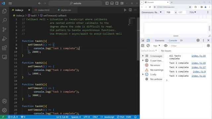Screen dimensions: 212x119
Task: Open Customize Layout in title bar
Action: click(x=122, y=3)
